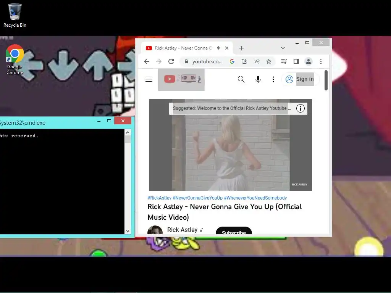Viewport: 391px width, 293px height.
Task: Open the #RickAstley hashtag link
Action: [159, 198]
